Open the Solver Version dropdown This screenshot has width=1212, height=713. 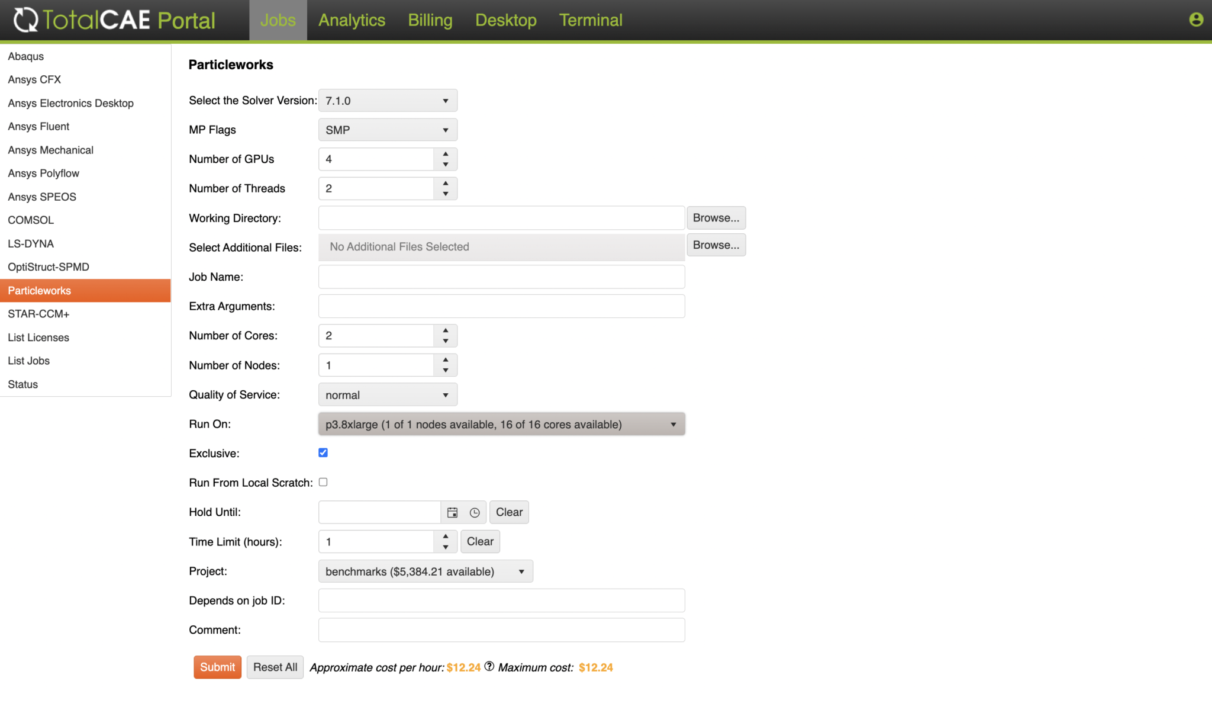[388, 101]
